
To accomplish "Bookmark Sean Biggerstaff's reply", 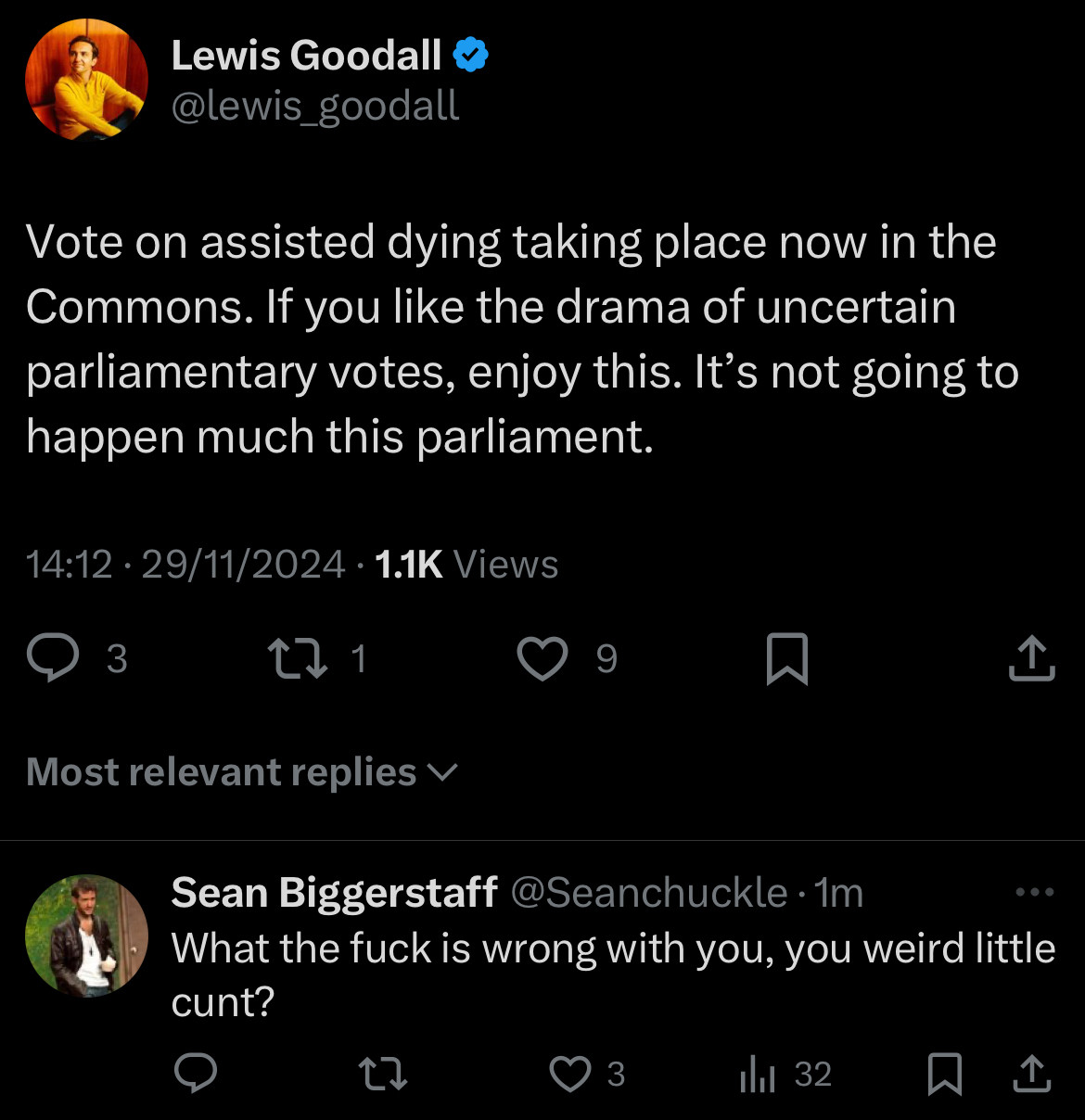I will coord(945,1074).
